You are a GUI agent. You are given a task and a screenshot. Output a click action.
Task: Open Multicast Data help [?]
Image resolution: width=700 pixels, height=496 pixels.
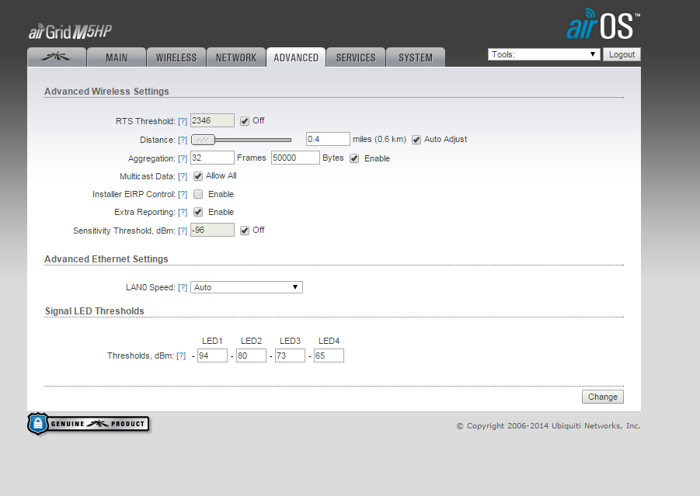[183, 177]
